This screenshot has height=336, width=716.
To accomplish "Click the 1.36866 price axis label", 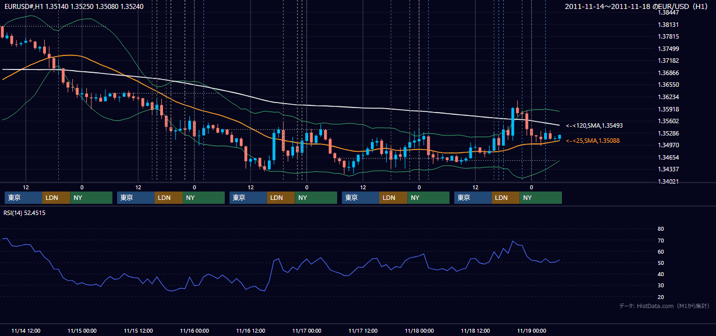I will [668, 73].
